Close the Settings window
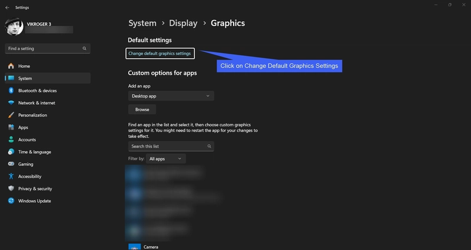 tap(463, 5)
